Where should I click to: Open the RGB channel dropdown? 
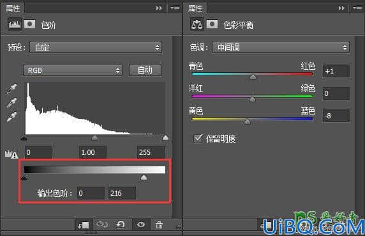point(73,70)
